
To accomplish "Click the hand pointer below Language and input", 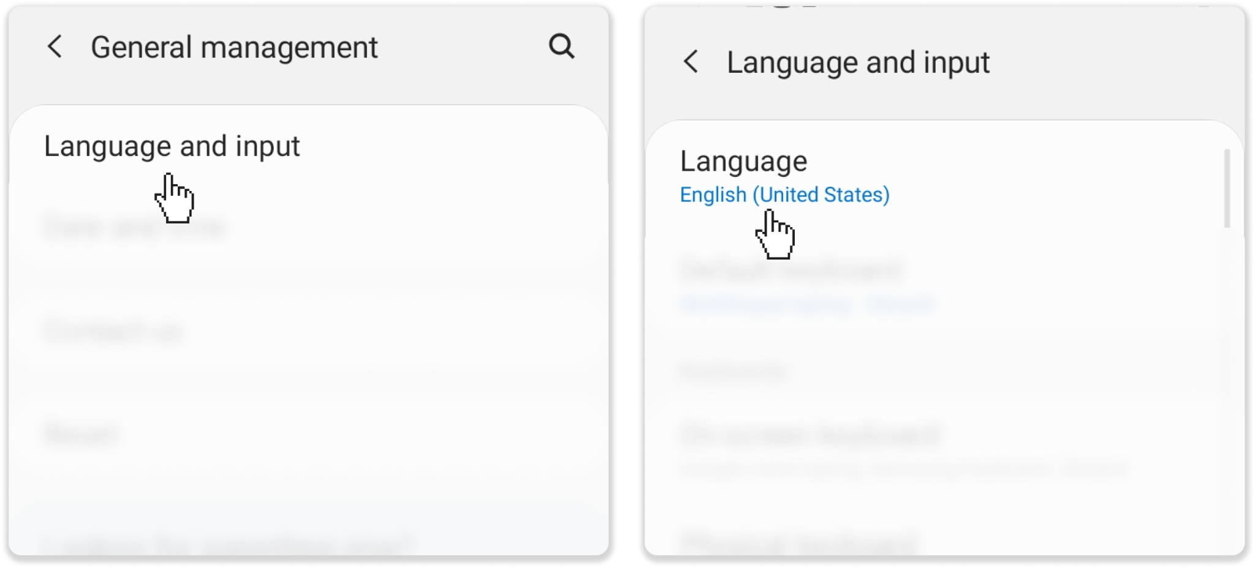I will pos(175,198).
